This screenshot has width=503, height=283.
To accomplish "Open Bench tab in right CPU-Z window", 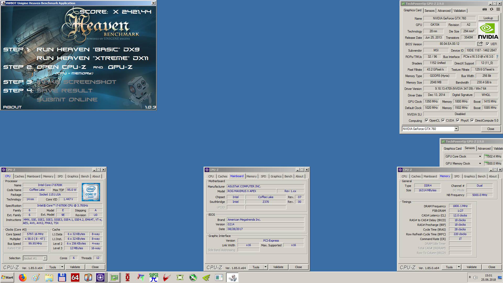I will pos(482,176).
